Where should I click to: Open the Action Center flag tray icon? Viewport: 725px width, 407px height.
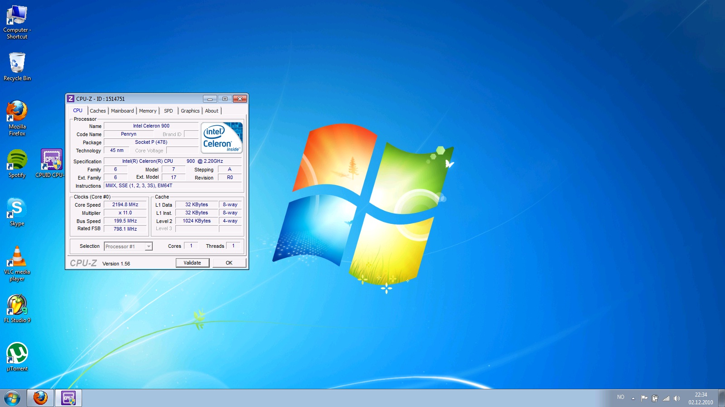(x=644, y=398)
